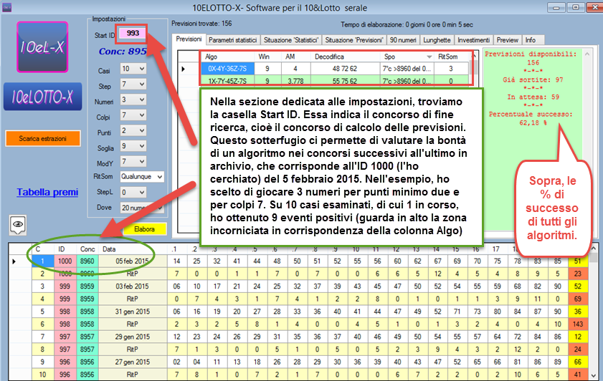The width and height of the screenshot is (603, 381).
Task: Switch to the Lunghette tab
Action: (x=437, y=40)
